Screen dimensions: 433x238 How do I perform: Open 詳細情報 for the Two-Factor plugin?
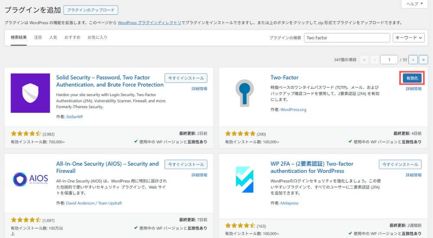[414, 89]
